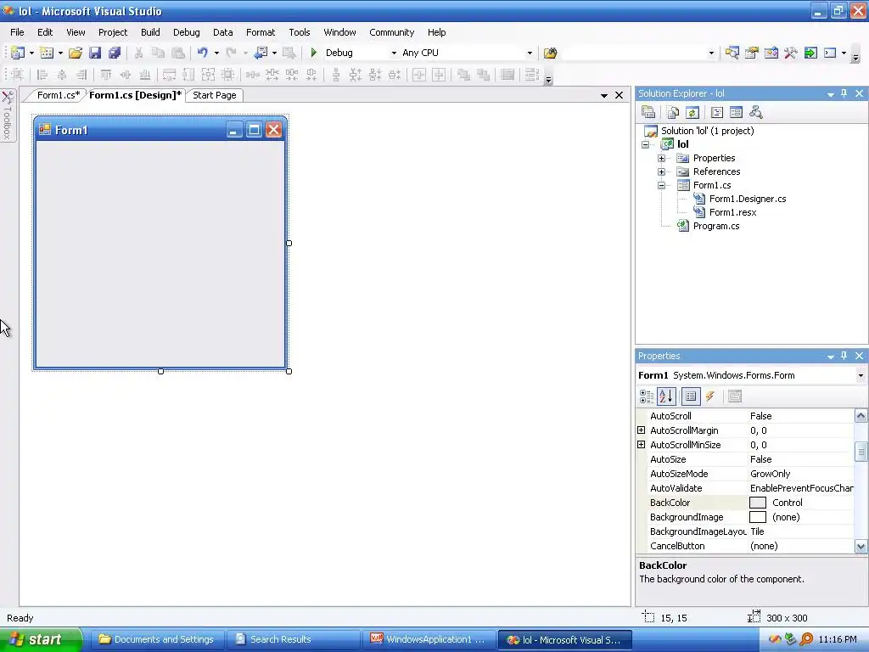
Task: Open the Any CPU platform dropdown
Action: click(x=530, y=53)
